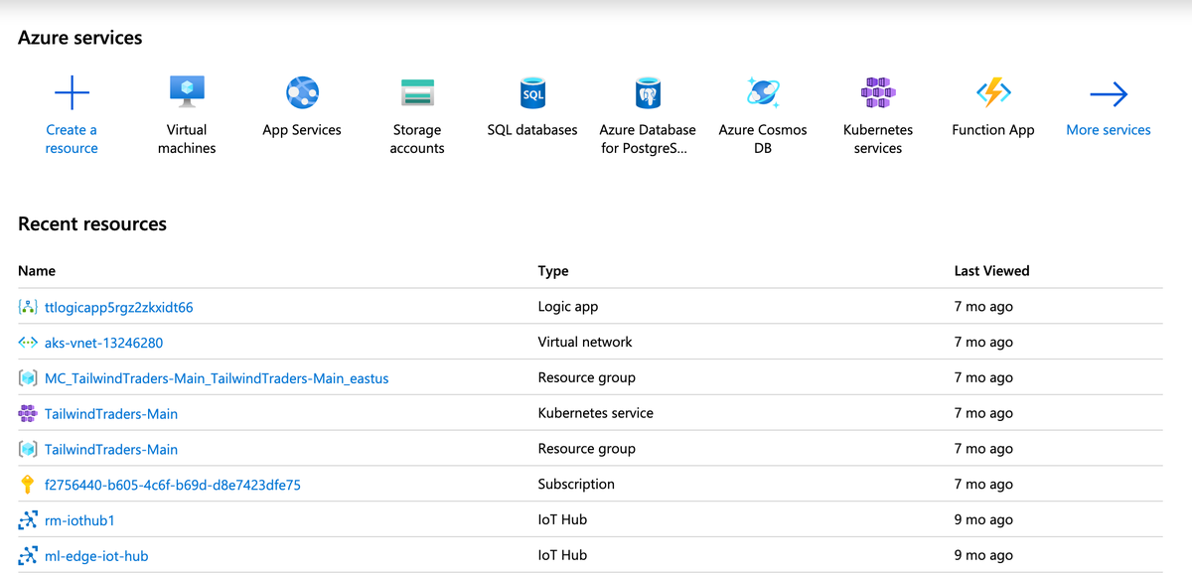Click the resource group icon beside MC_TailwindTraders-Main
Screen dimensions: 1192x576
[28, 378]
